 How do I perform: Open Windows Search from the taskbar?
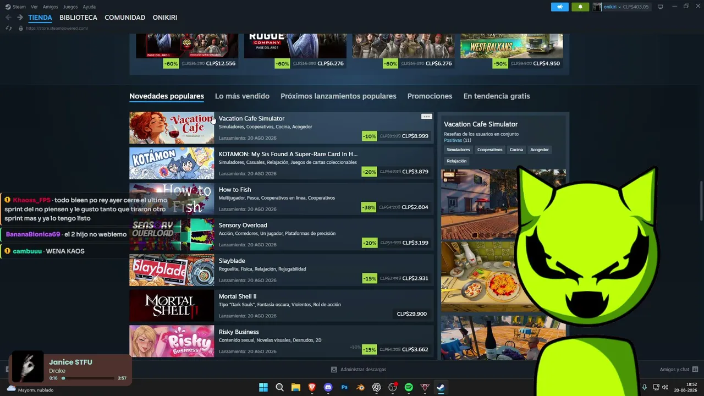click(x=279, y=387)
